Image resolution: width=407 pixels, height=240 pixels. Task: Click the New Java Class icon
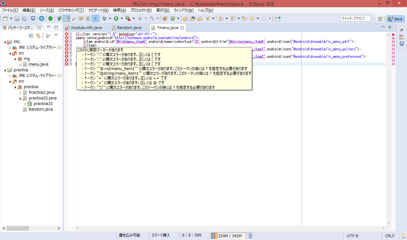tap(173, 19)
